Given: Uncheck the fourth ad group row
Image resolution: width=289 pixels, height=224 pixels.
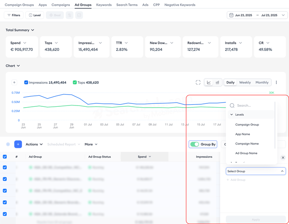Looking at the screenshot, I should 5,202.
